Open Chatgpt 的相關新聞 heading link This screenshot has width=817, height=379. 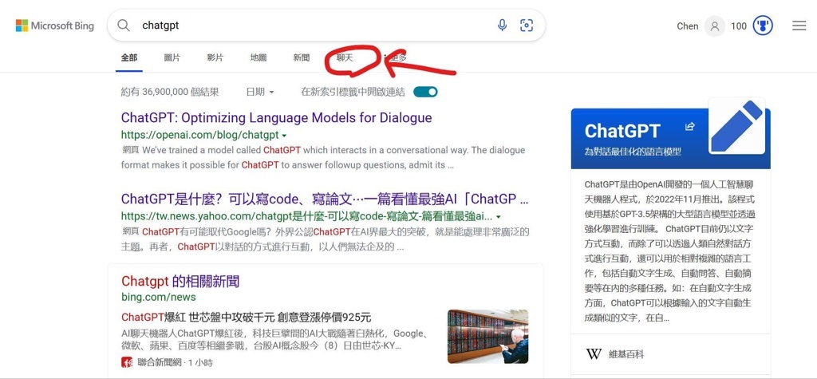pyautogui.click(x=180, y=282)
